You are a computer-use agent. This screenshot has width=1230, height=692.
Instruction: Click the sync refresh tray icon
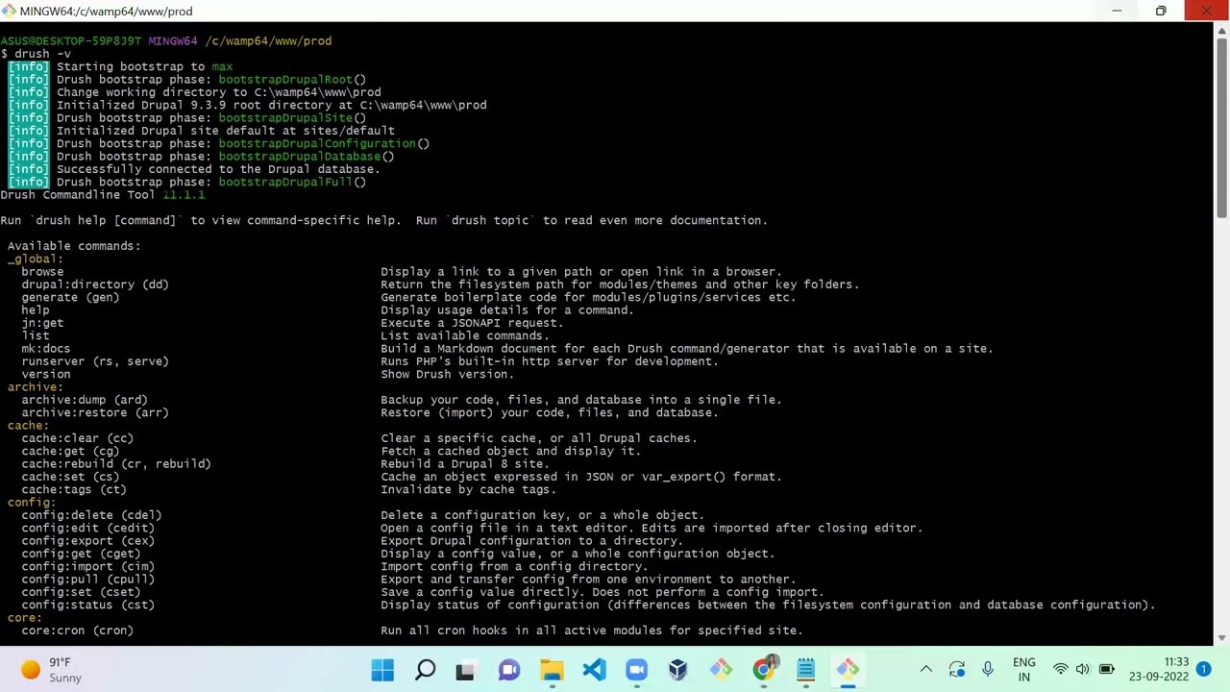click(957, 670)
